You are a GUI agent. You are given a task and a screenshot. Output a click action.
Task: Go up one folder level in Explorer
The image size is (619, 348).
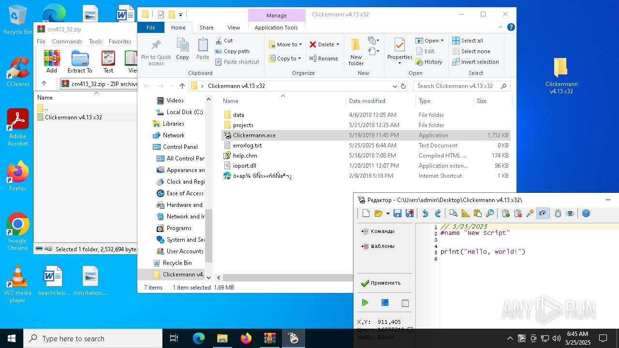182,86
